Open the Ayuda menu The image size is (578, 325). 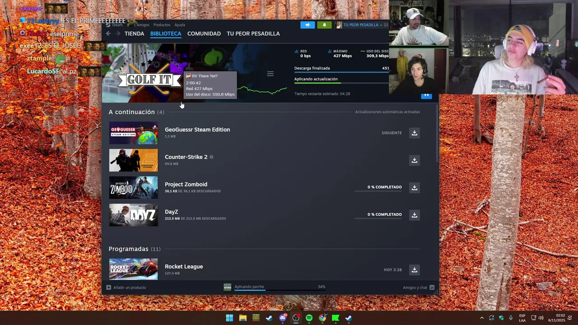coord(180,25)
